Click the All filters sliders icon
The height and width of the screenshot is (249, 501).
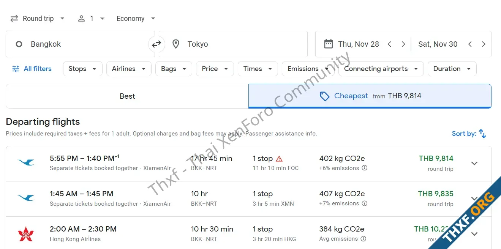click(x=16, y=69)
